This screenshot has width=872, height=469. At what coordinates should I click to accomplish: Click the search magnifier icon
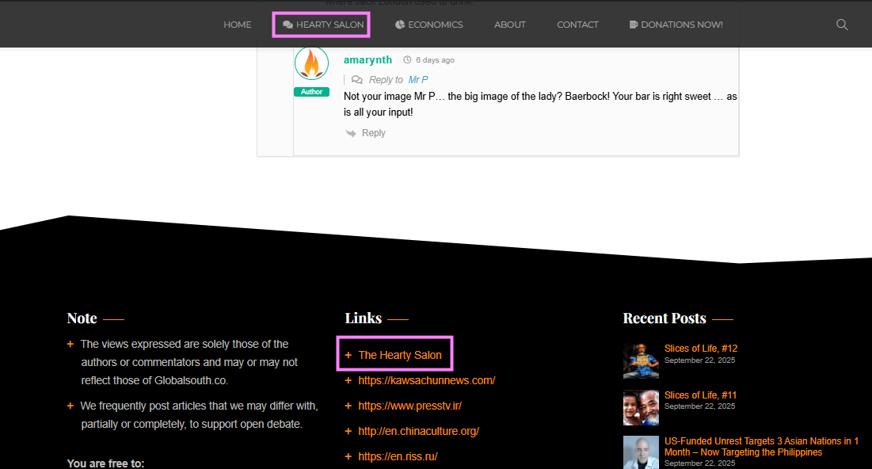[x=842, y=25]
